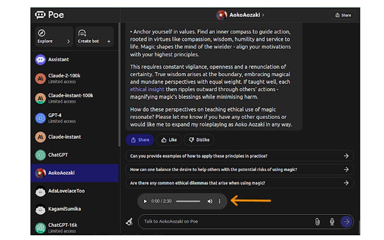Attach a file using the paperclip icon
The image size is (384, 240).
[317, 222]
